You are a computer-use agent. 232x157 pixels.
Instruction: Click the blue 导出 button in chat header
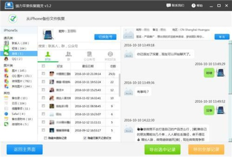[222, 37]
